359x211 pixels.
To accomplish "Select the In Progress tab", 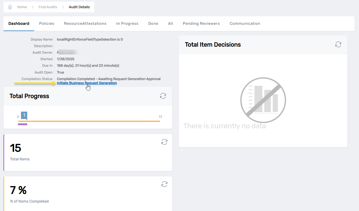I will [x=127, y=24].
